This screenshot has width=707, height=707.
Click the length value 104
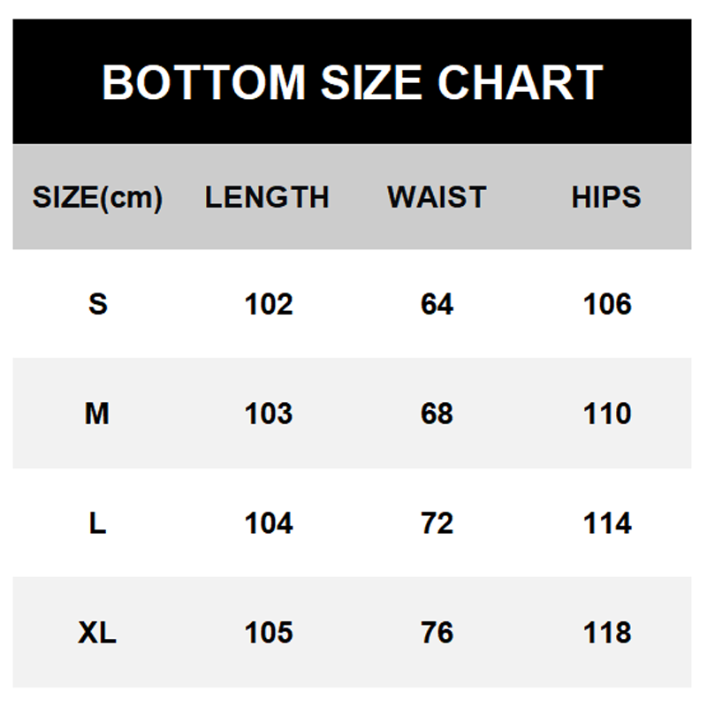[x=268, y=523]
